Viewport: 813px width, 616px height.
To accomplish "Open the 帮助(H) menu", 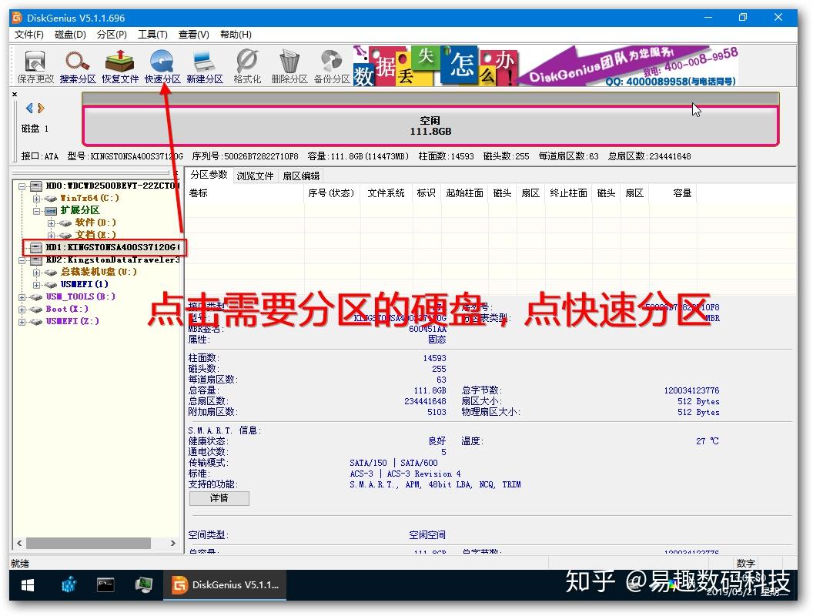I will click(236, 34).
